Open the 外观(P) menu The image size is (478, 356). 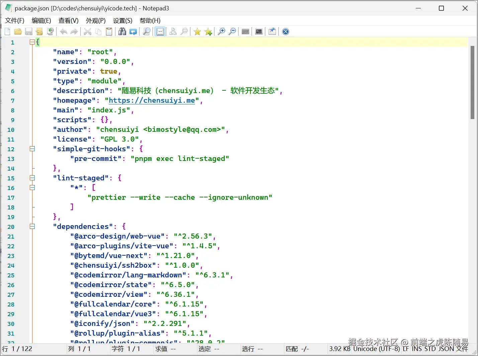point(96,21)
